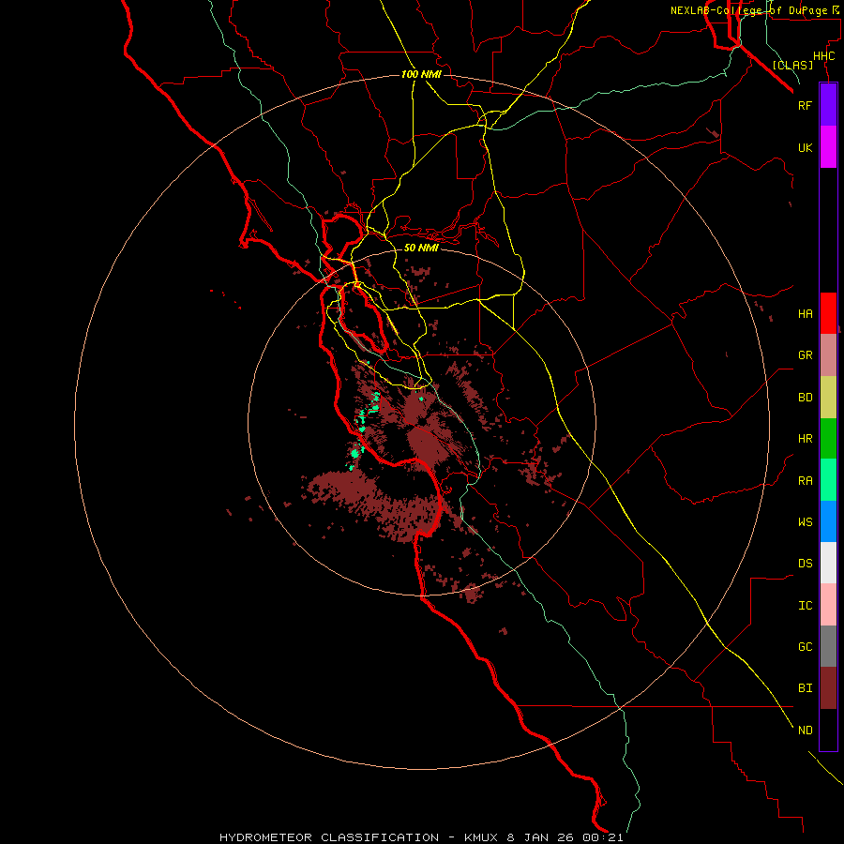Screen dimensions: 844x844
Task: Click the GR legend label
Action: 805,355
